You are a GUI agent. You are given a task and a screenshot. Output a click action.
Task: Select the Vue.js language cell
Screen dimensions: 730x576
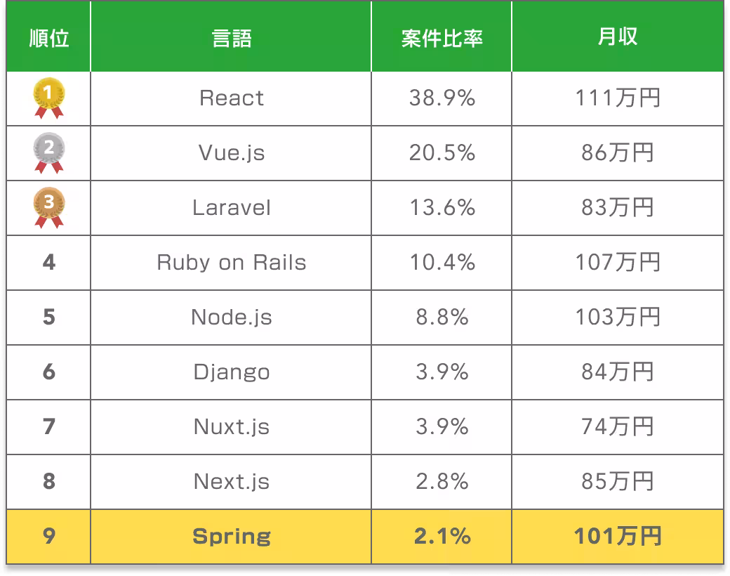[x=231, y=153]
